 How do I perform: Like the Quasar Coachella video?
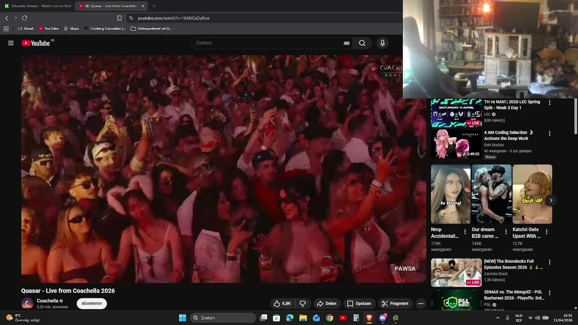tap(282, 303)
